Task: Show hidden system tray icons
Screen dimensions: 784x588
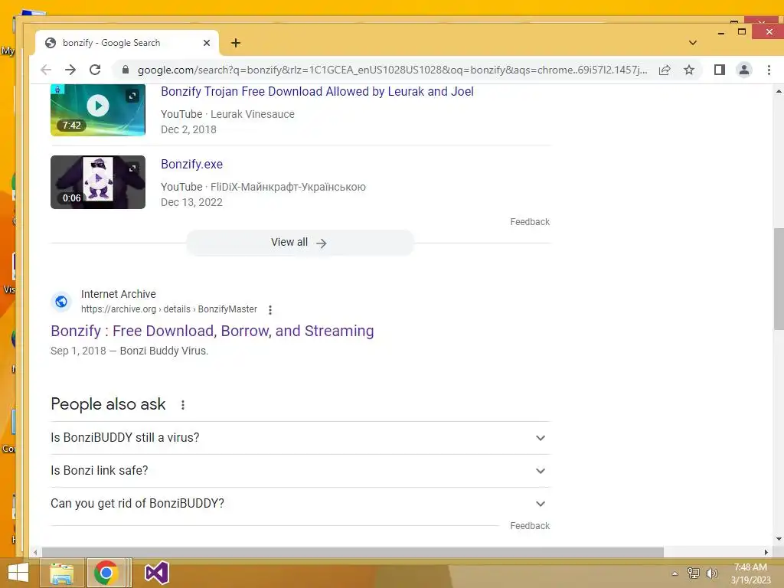Action: (675, 573)
